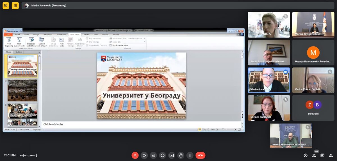The image size is (337, 161).
Task: Toggle the camera button
Action: [x=144, y=155]
